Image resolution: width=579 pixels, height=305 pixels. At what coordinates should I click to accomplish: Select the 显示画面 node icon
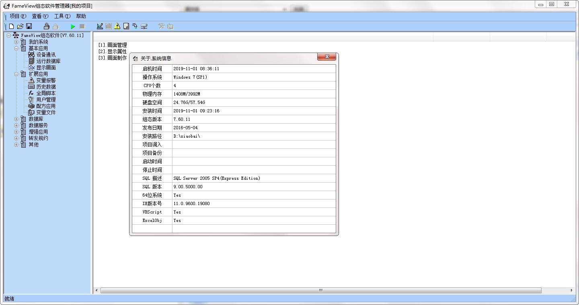(x=31, y=67)
